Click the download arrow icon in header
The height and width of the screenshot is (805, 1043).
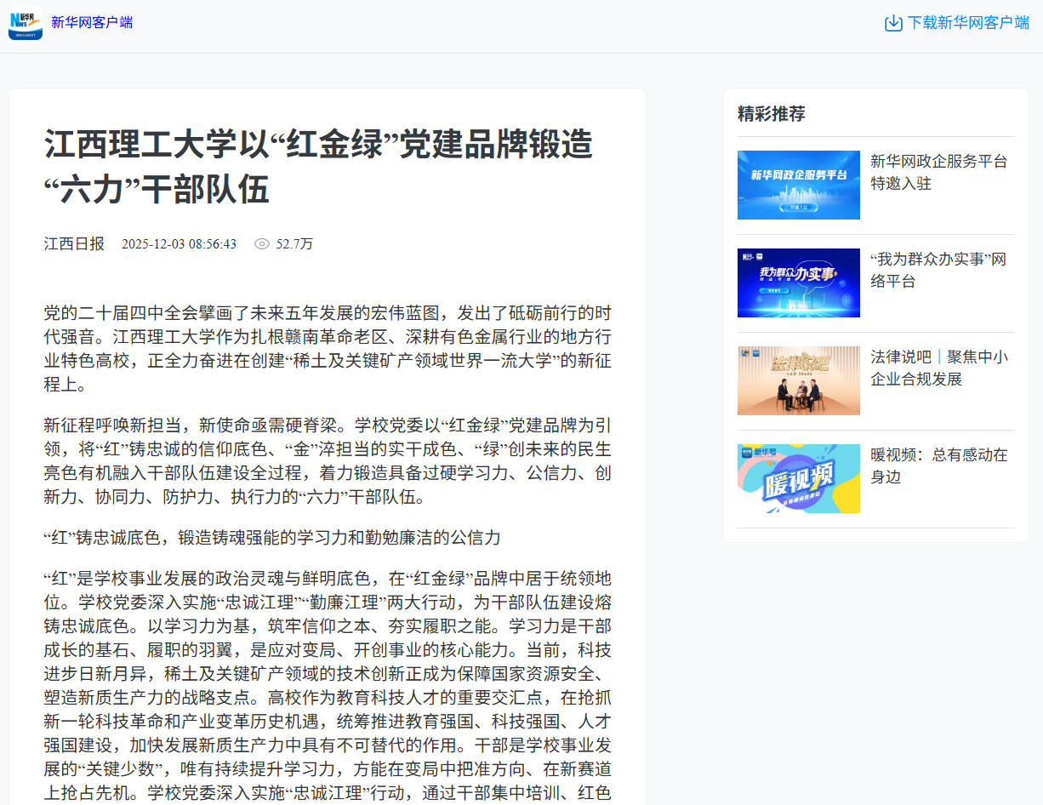coord(893,23)
